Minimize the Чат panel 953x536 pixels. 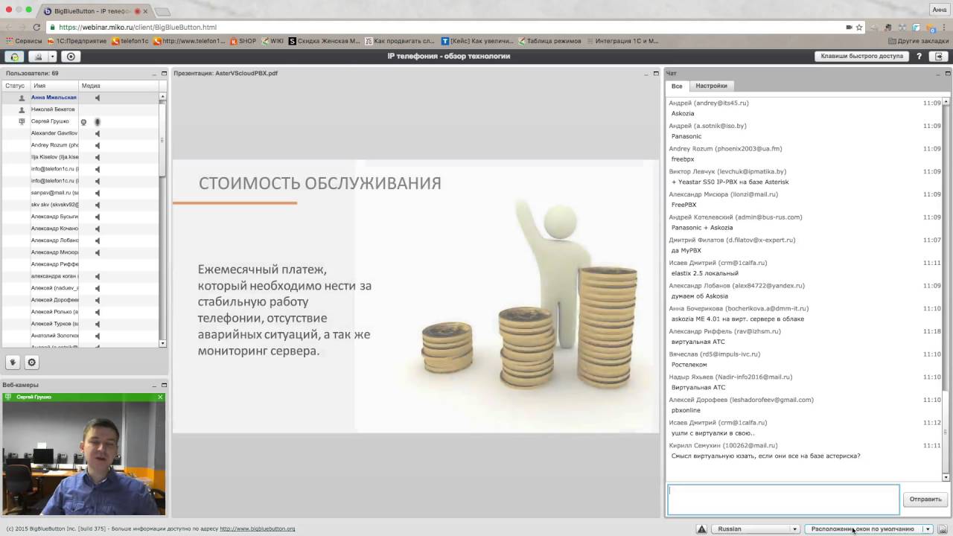[x=937, y=74]
